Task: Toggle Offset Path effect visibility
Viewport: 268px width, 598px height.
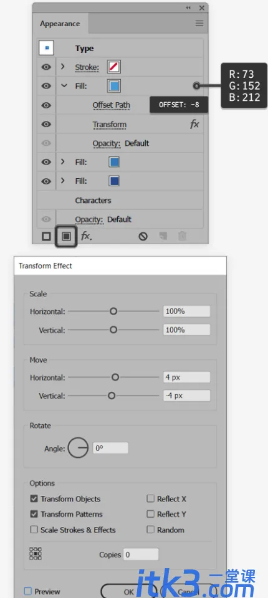Action: [x=46, y=105]
